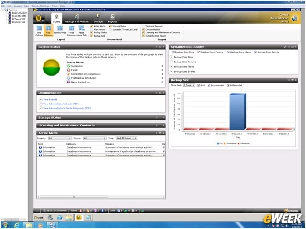Expand the Storage Status panel
This screenshot has width=306, height=229.
(x=157, y=118)
